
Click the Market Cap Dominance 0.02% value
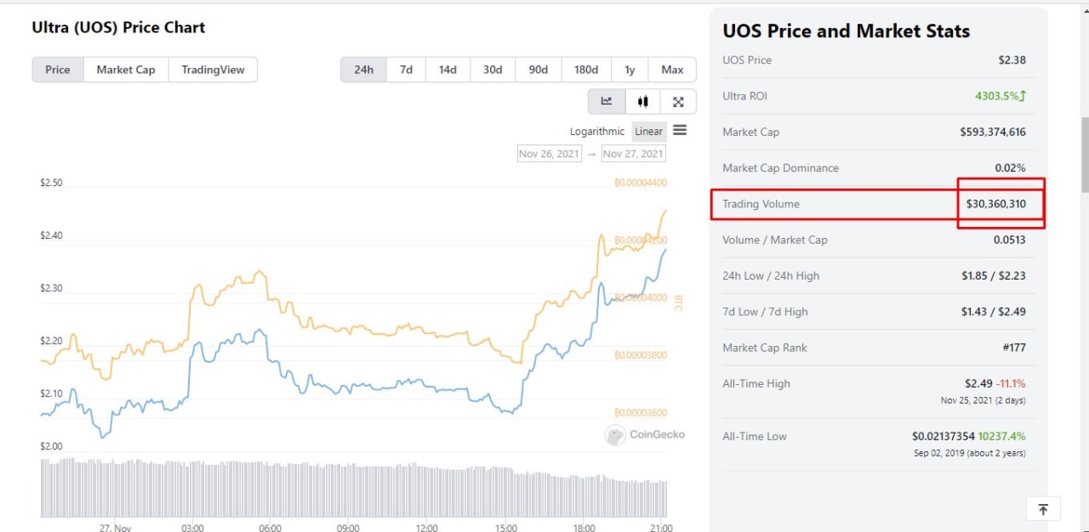click(1010, 167)
